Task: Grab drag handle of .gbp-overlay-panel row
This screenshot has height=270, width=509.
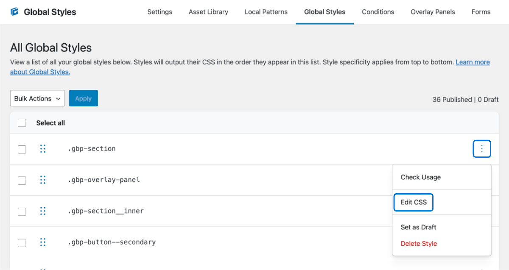Action: pyautogui.click(x=43, y=180)
